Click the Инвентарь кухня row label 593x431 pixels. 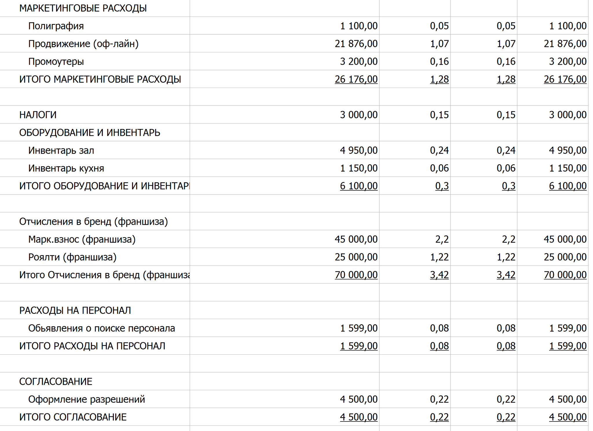pos(66,168)
